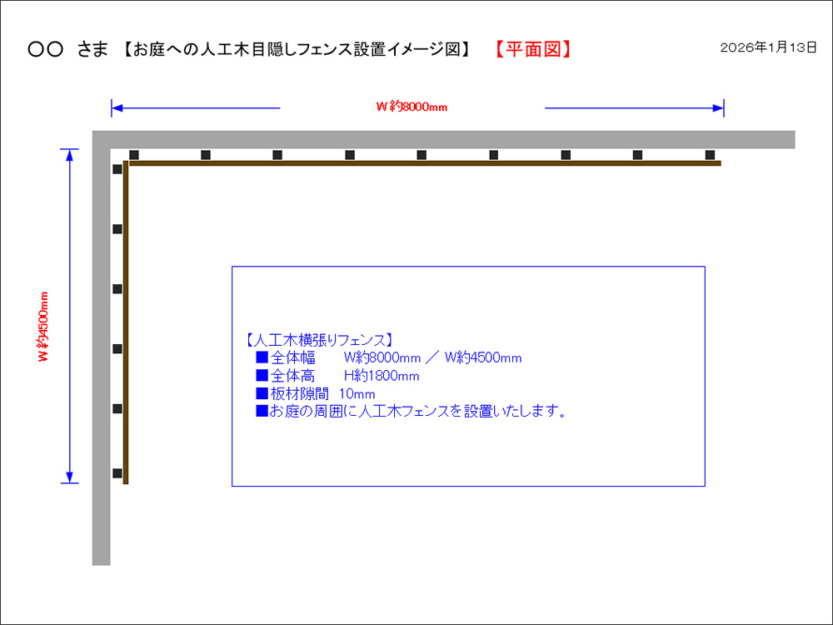Click the title お庭への人工木目隠しフェンス設置イメージ図
This screenshot has height=625, width=833.
pos(296,49)
